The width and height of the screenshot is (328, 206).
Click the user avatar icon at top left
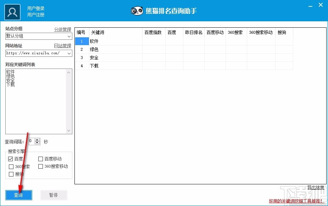point(12,11)
